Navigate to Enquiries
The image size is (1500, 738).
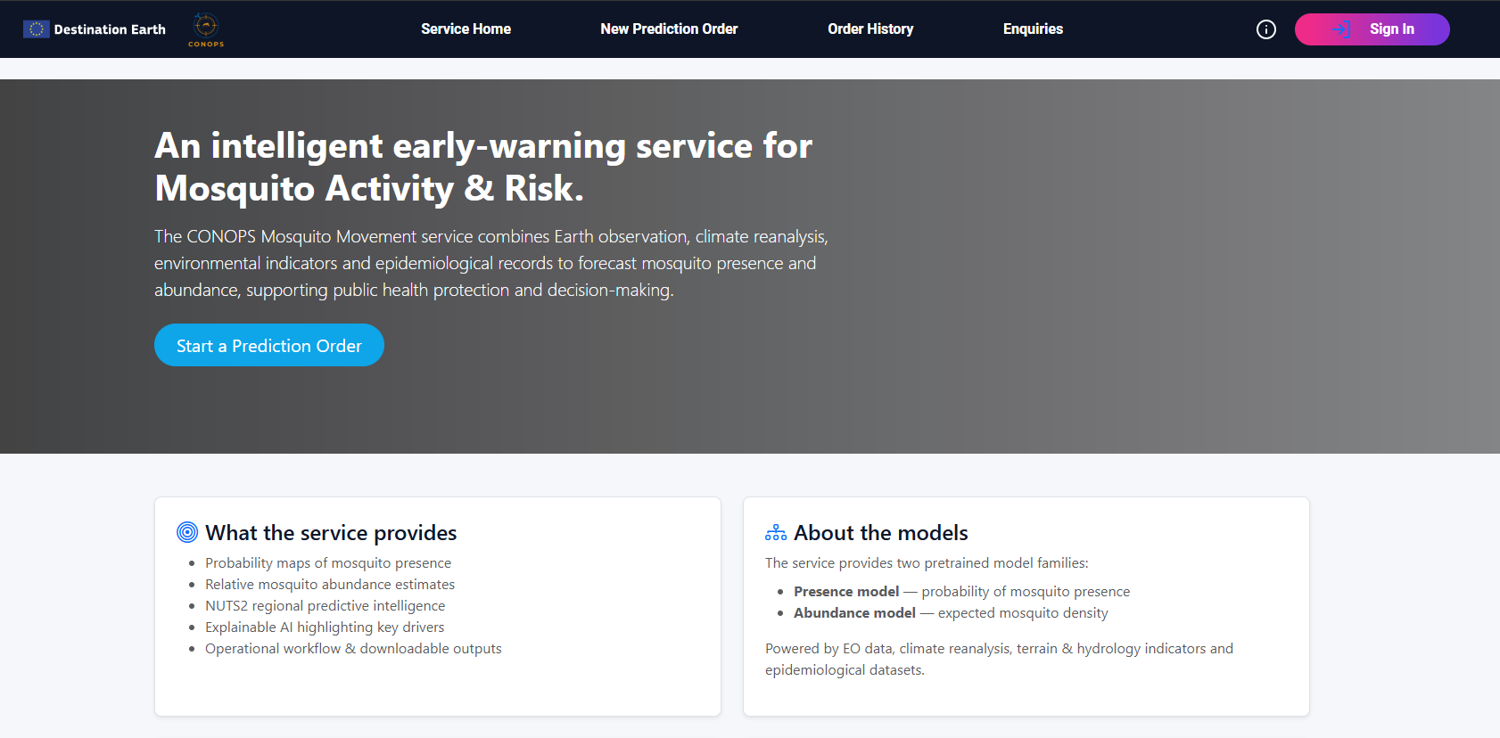[x=1033, y=29]
